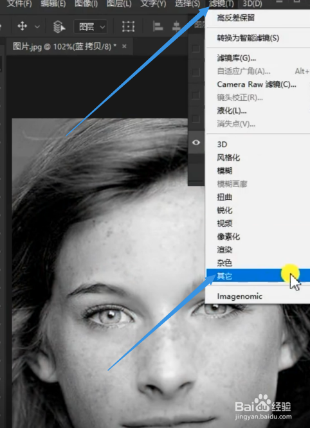
Task: Click the 滤镜(T) menu bar item
Action: point(221,4)
